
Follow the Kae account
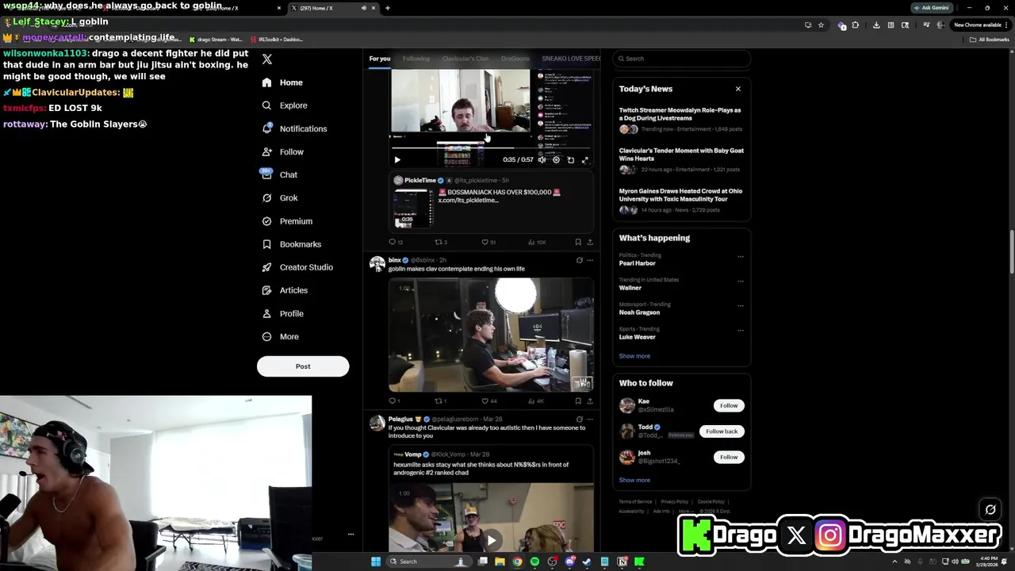[x=729, y=405]
